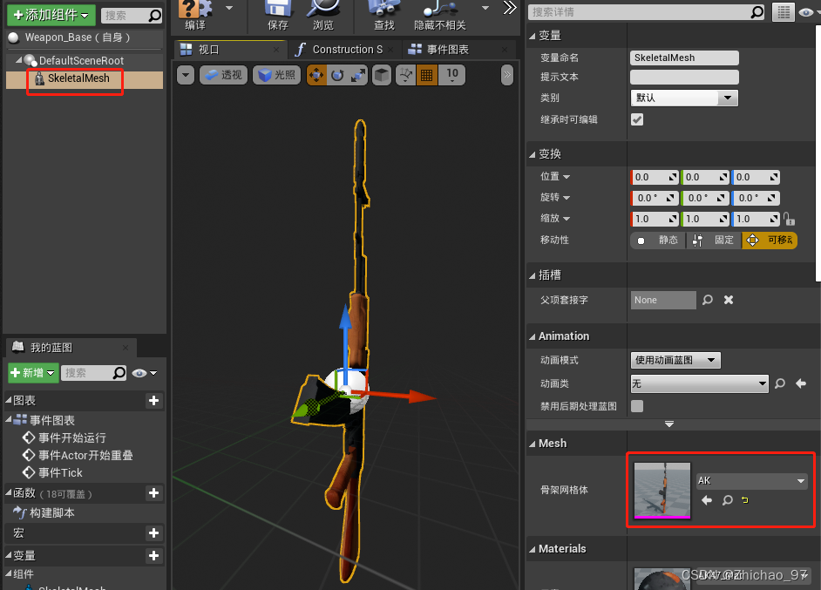Screen dimensions: 821x590
Task: Toggle world/local coordinate cube icon
Action: [382, 76]
